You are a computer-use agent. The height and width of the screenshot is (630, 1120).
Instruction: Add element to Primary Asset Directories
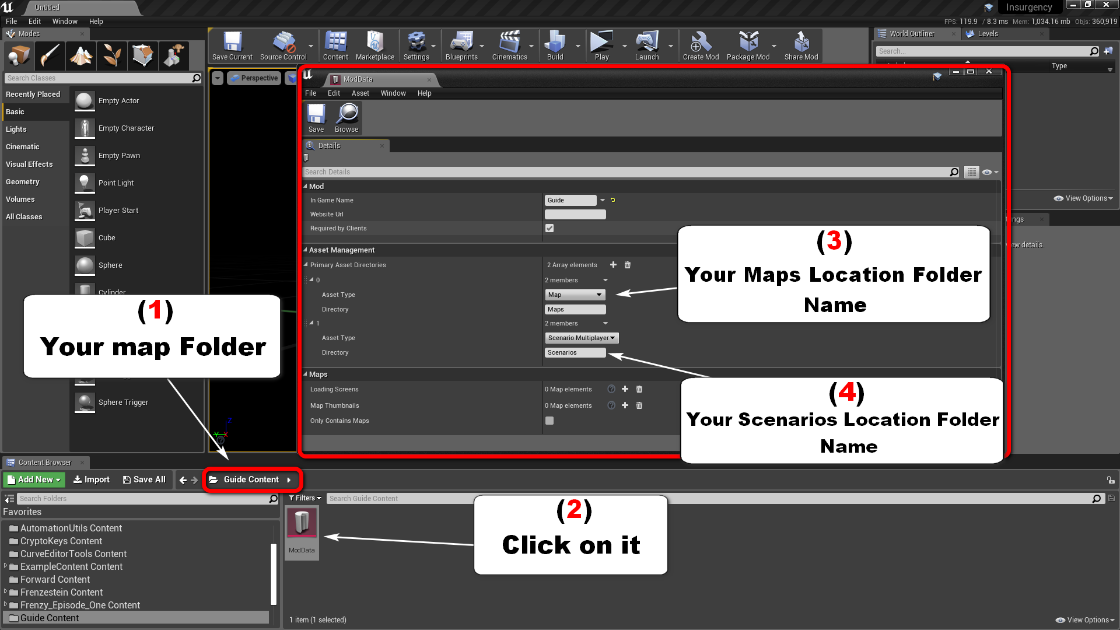pos(613,265)
